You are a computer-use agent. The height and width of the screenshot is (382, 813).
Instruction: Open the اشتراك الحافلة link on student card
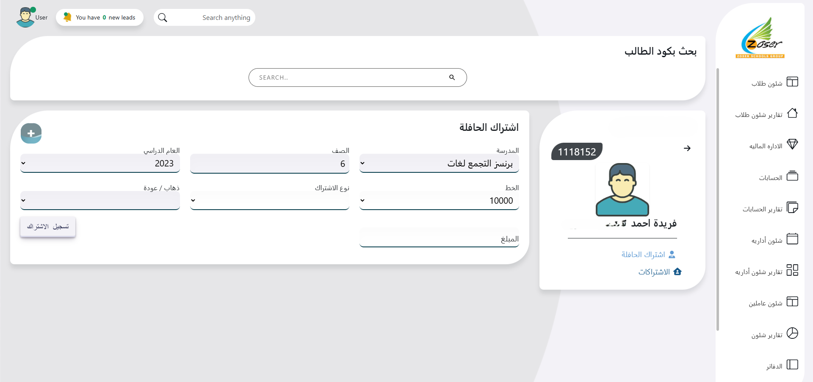643,255
